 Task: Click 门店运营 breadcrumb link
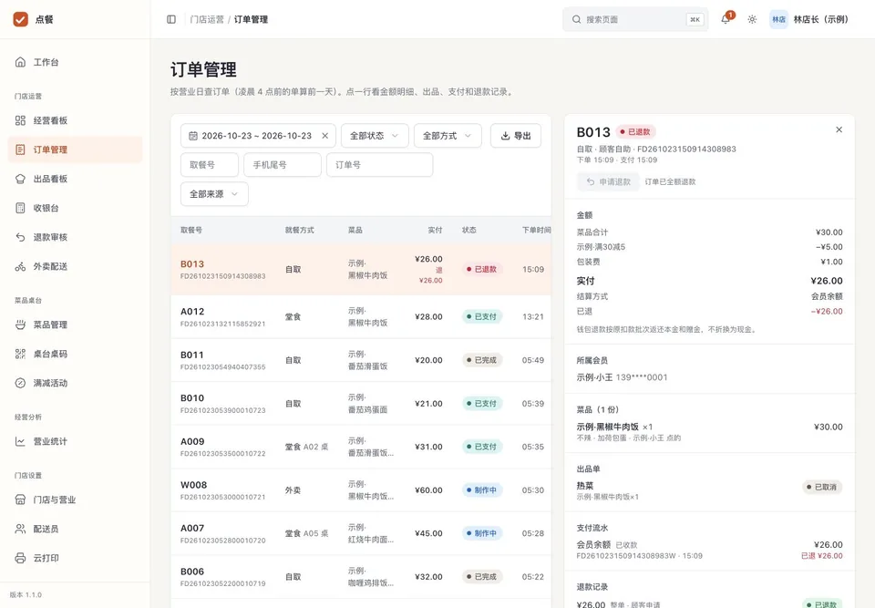207,19
